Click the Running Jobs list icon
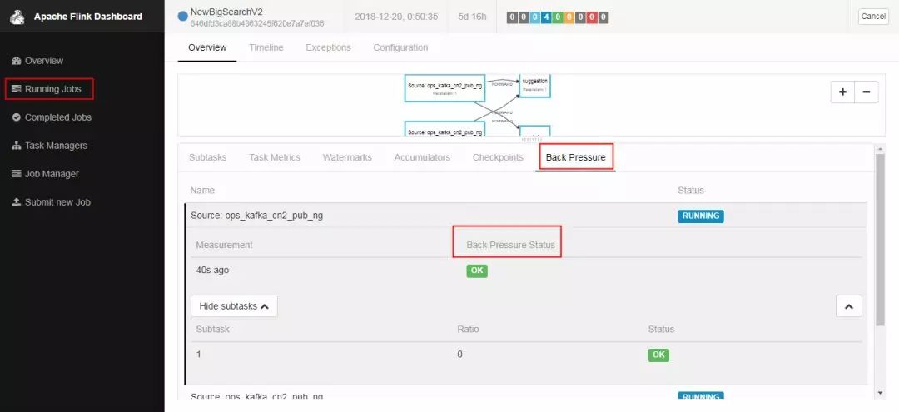 tap(16, 89)
